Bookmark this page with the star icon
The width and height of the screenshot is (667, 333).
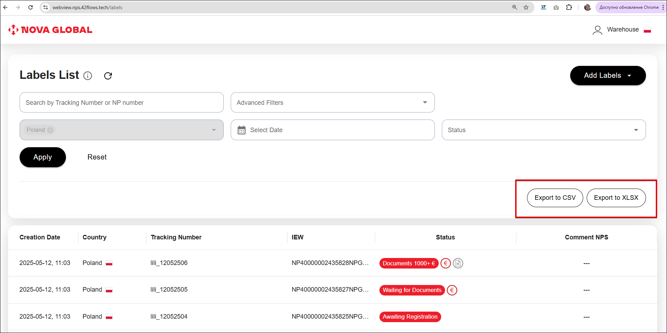point(526,7)
